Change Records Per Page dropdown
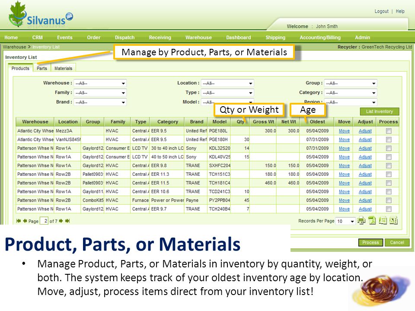The width and height of the screenshot is (415, 311). [345, 221]
